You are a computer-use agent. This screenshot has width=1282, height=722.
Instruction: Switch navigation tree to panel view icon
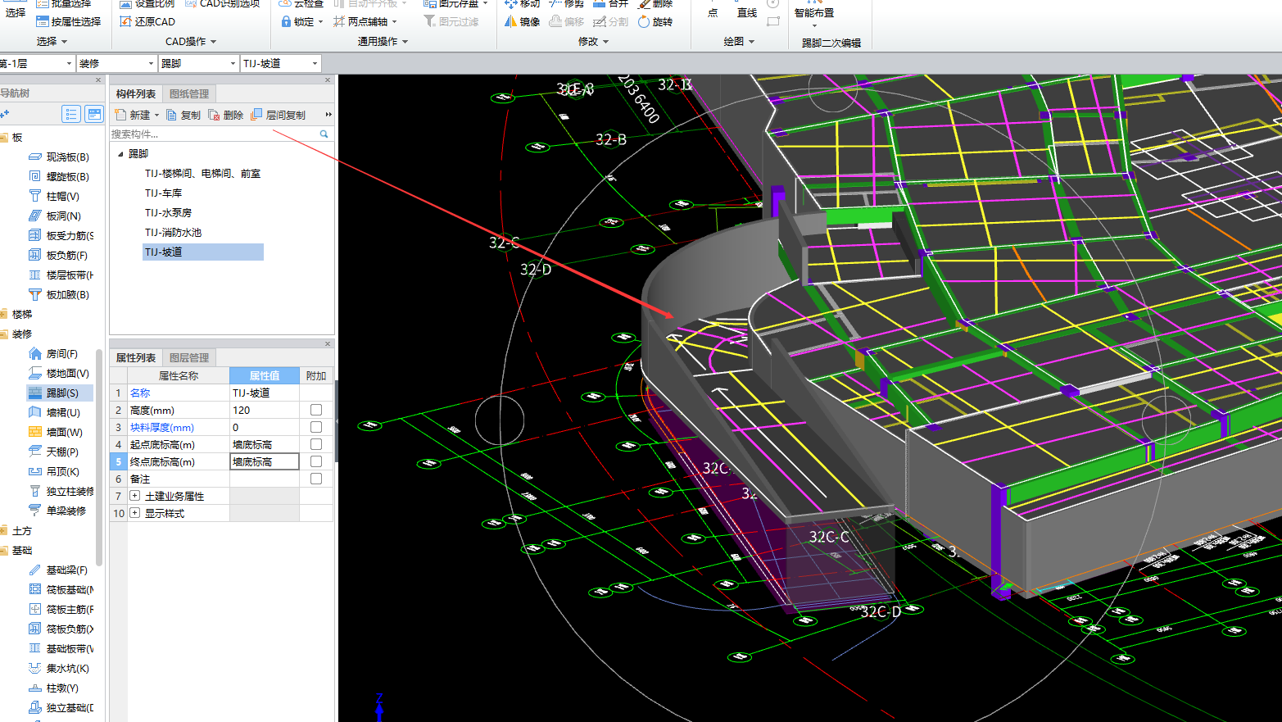click(x=94, y=114)
